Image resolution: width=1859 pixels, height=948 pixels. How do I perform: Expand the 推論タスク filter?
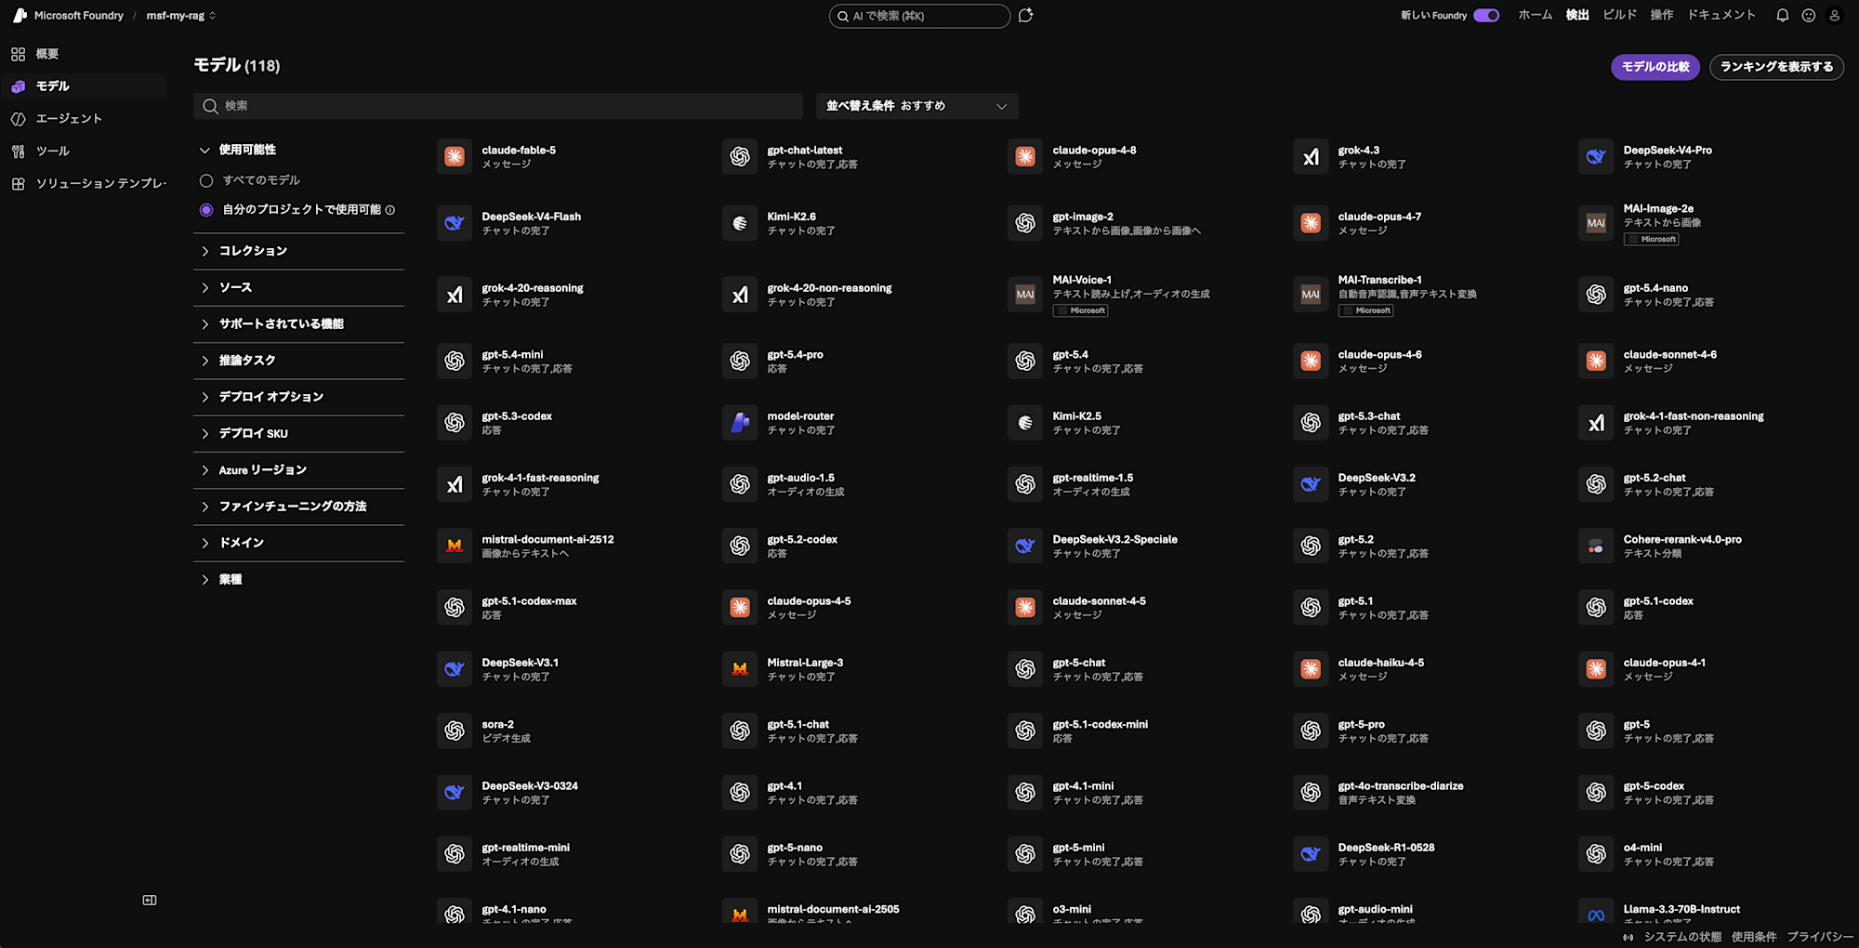(x=298, y=361)
